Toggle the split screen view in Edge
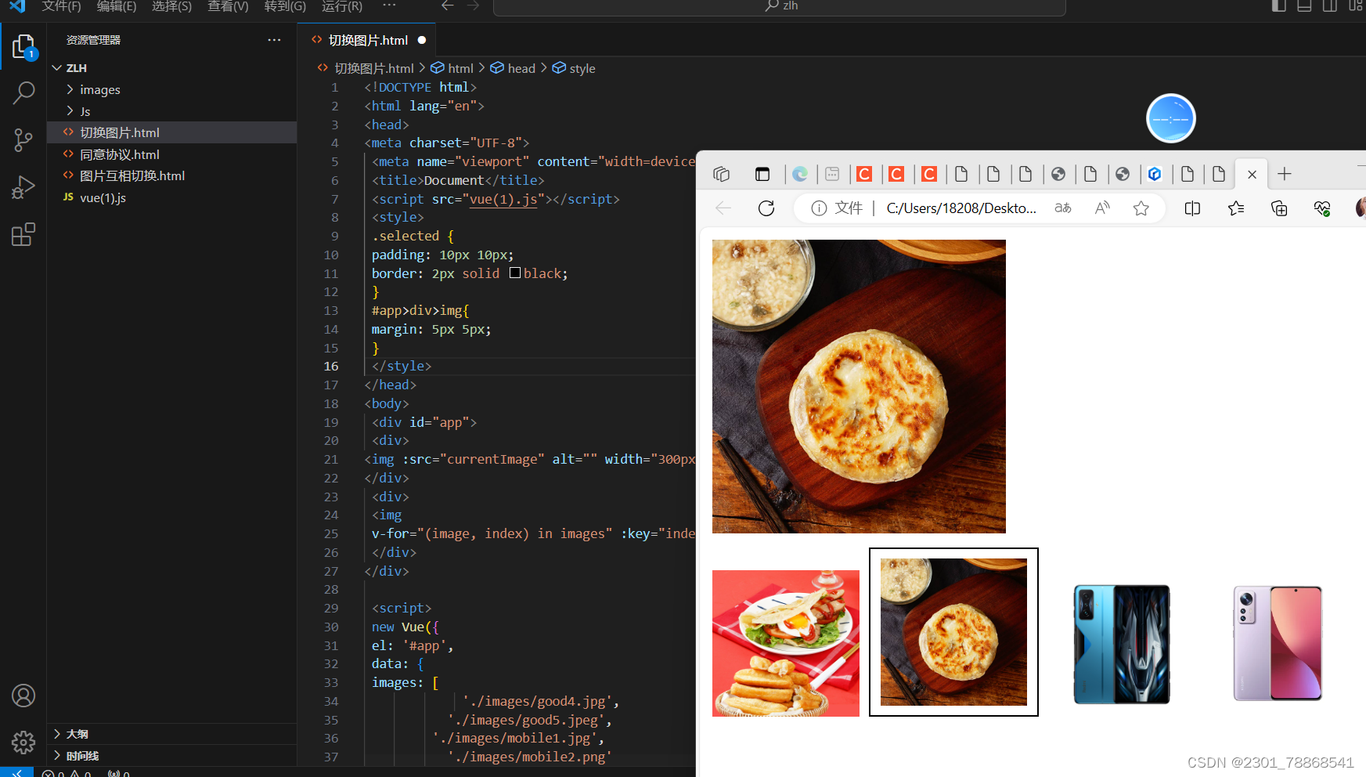Screen dimensions: 1366x777 click(1191, 208)
